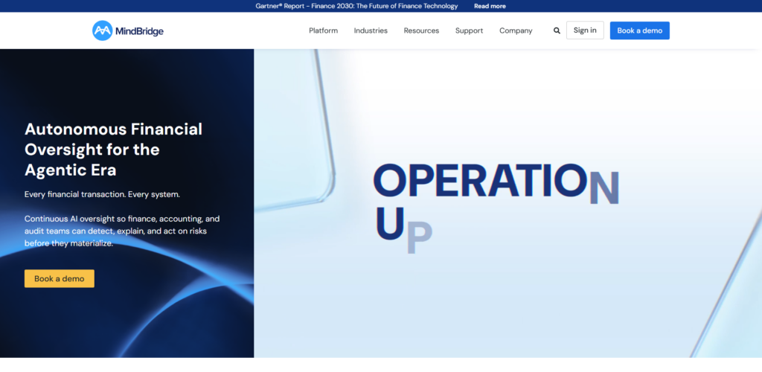Click the Gartner Report Finance 2030 banner text

coord(356,6)
